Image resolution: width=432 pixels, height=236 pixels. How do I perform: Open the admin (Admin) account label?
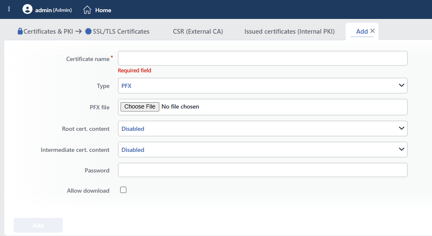click(x=54, y=10)
